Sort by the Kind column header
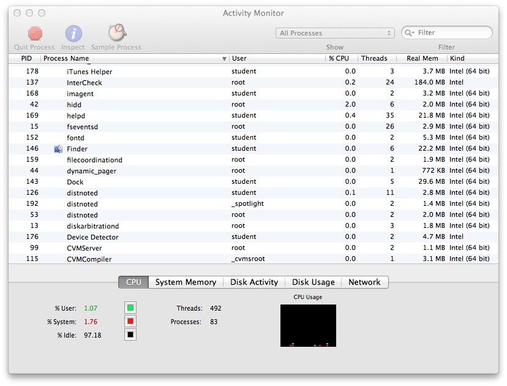This screenshot has width=507, height=386. [x=473, y=58]
